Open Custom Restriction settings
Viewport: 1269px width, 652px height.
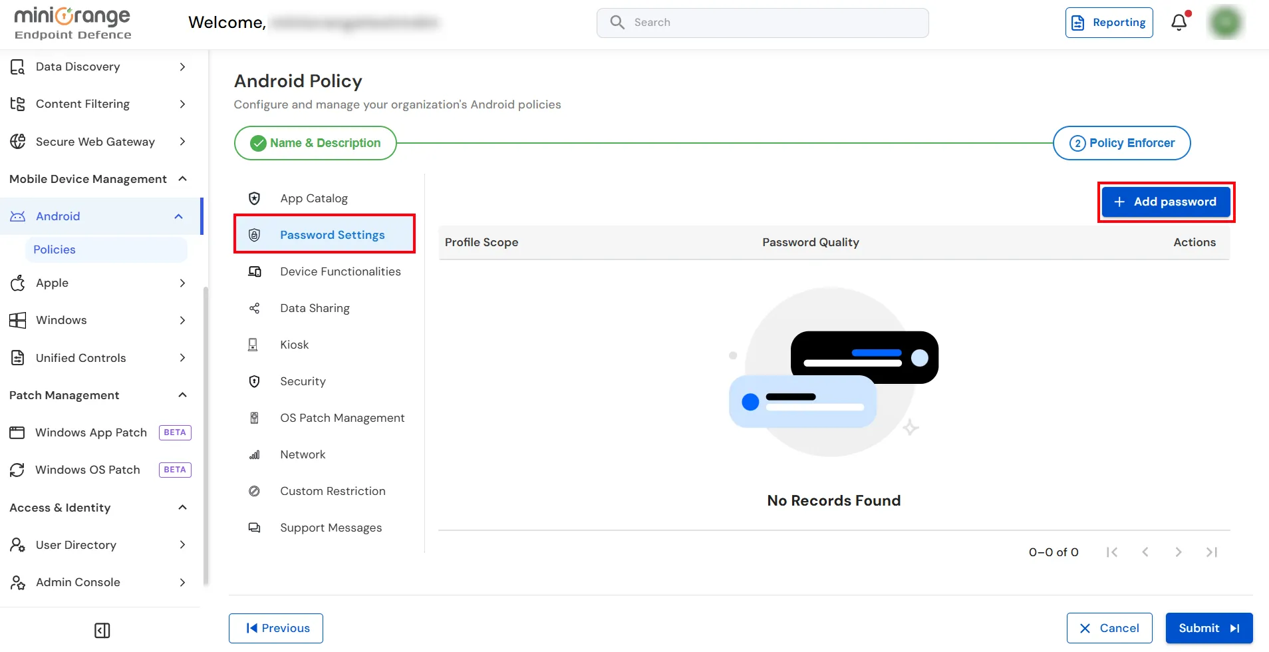[x=325, y=491]
